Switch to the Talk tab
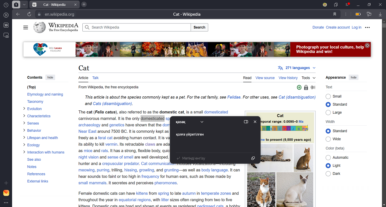This screenshot has height=207, width=386. pyautogui.click(x=95, y=78)
